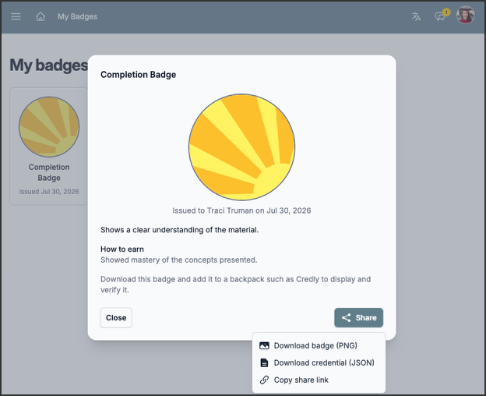Open the Completion Badge card thumbnail
This screenshot has width=486, height=396.
click(49, 126)
